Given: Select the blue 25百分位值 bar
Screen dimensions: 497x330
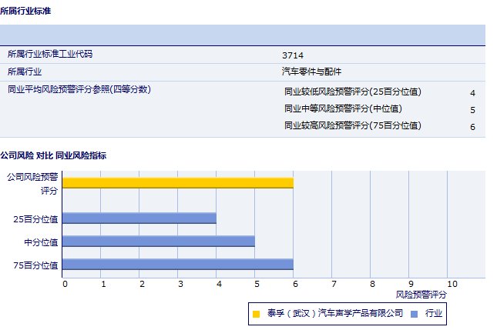Looking at the screenshot, I should point(139,218).
